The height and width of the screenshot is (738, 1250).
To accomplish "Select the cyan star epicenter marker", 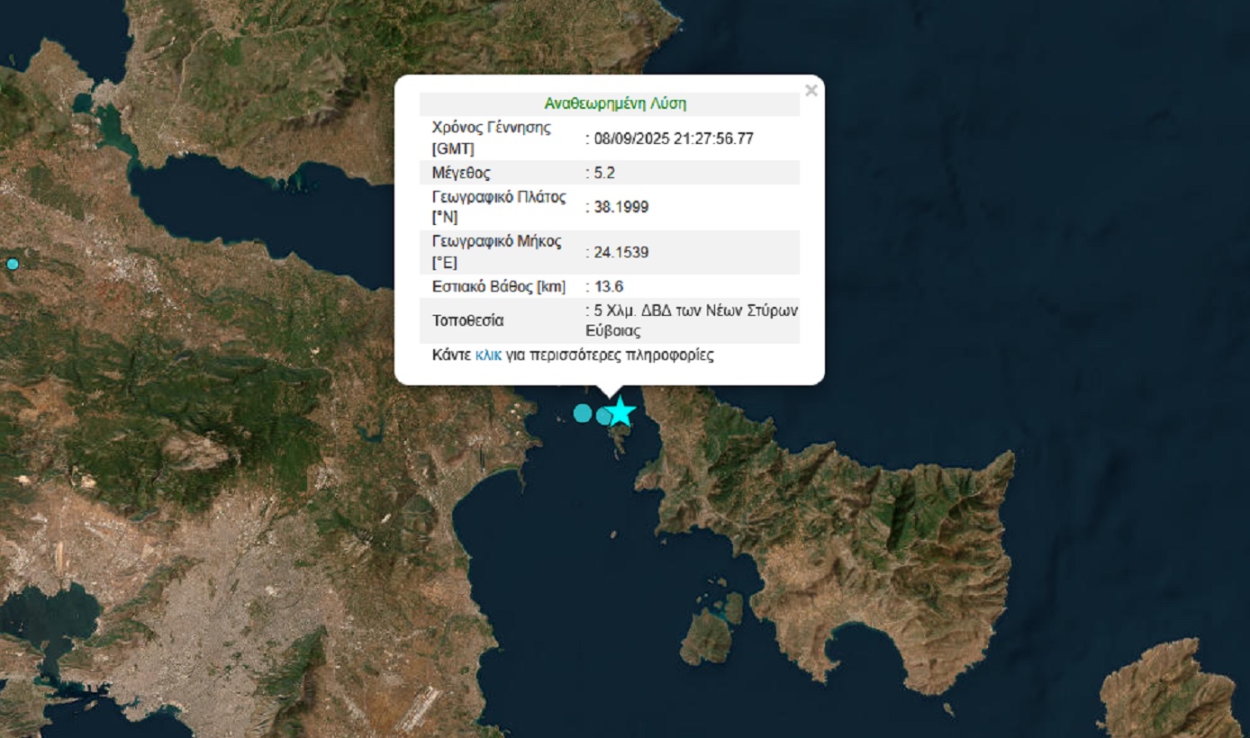I will (620, 411).
